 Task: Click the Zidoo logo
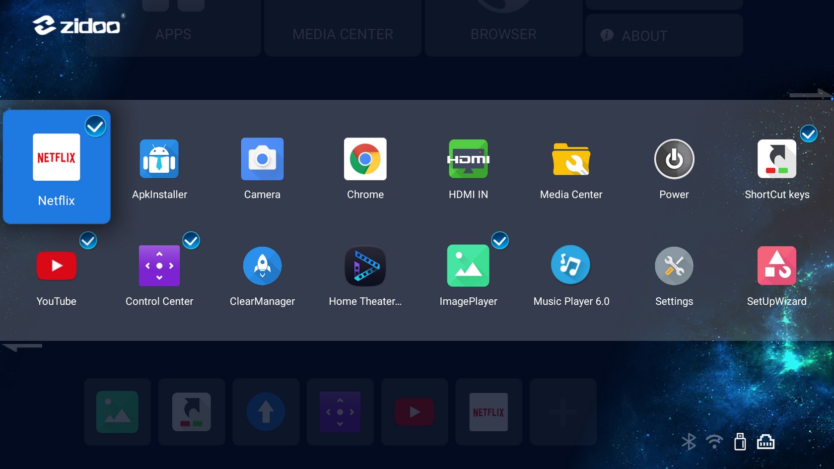[x=78, y=25]
